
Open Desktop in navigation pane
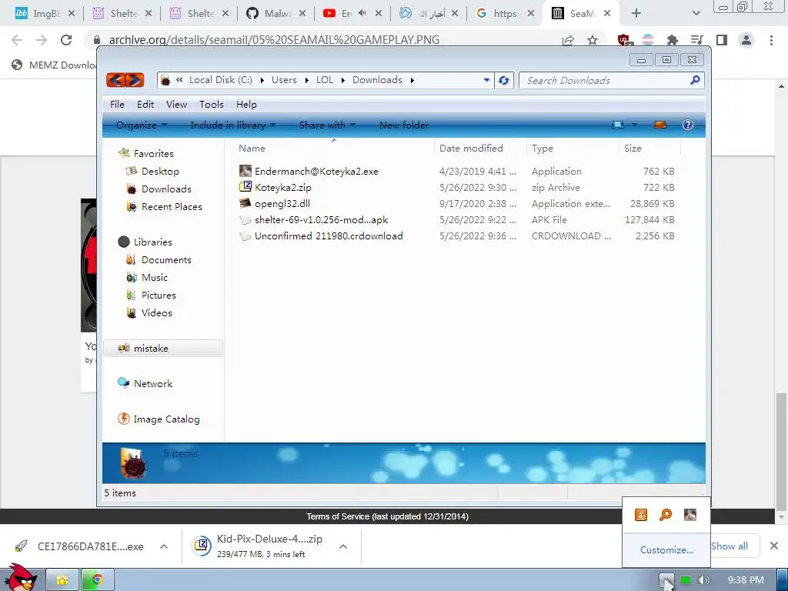pos(160,172)
